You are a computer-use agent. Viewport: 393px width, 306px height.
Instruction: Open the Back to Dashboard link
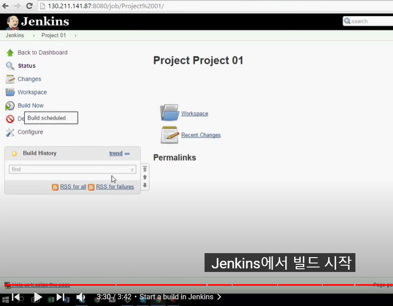(x=43, y=53)
